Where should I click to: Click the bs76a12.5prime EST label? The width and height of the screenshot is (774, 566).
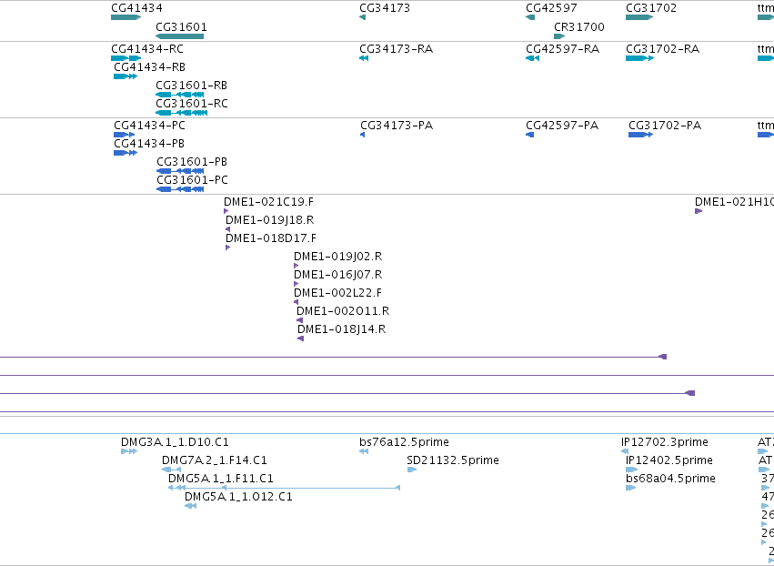[x=404, y=442]
